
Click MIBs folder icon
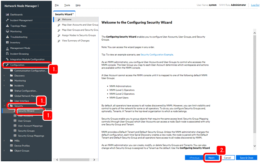(11, 141)
